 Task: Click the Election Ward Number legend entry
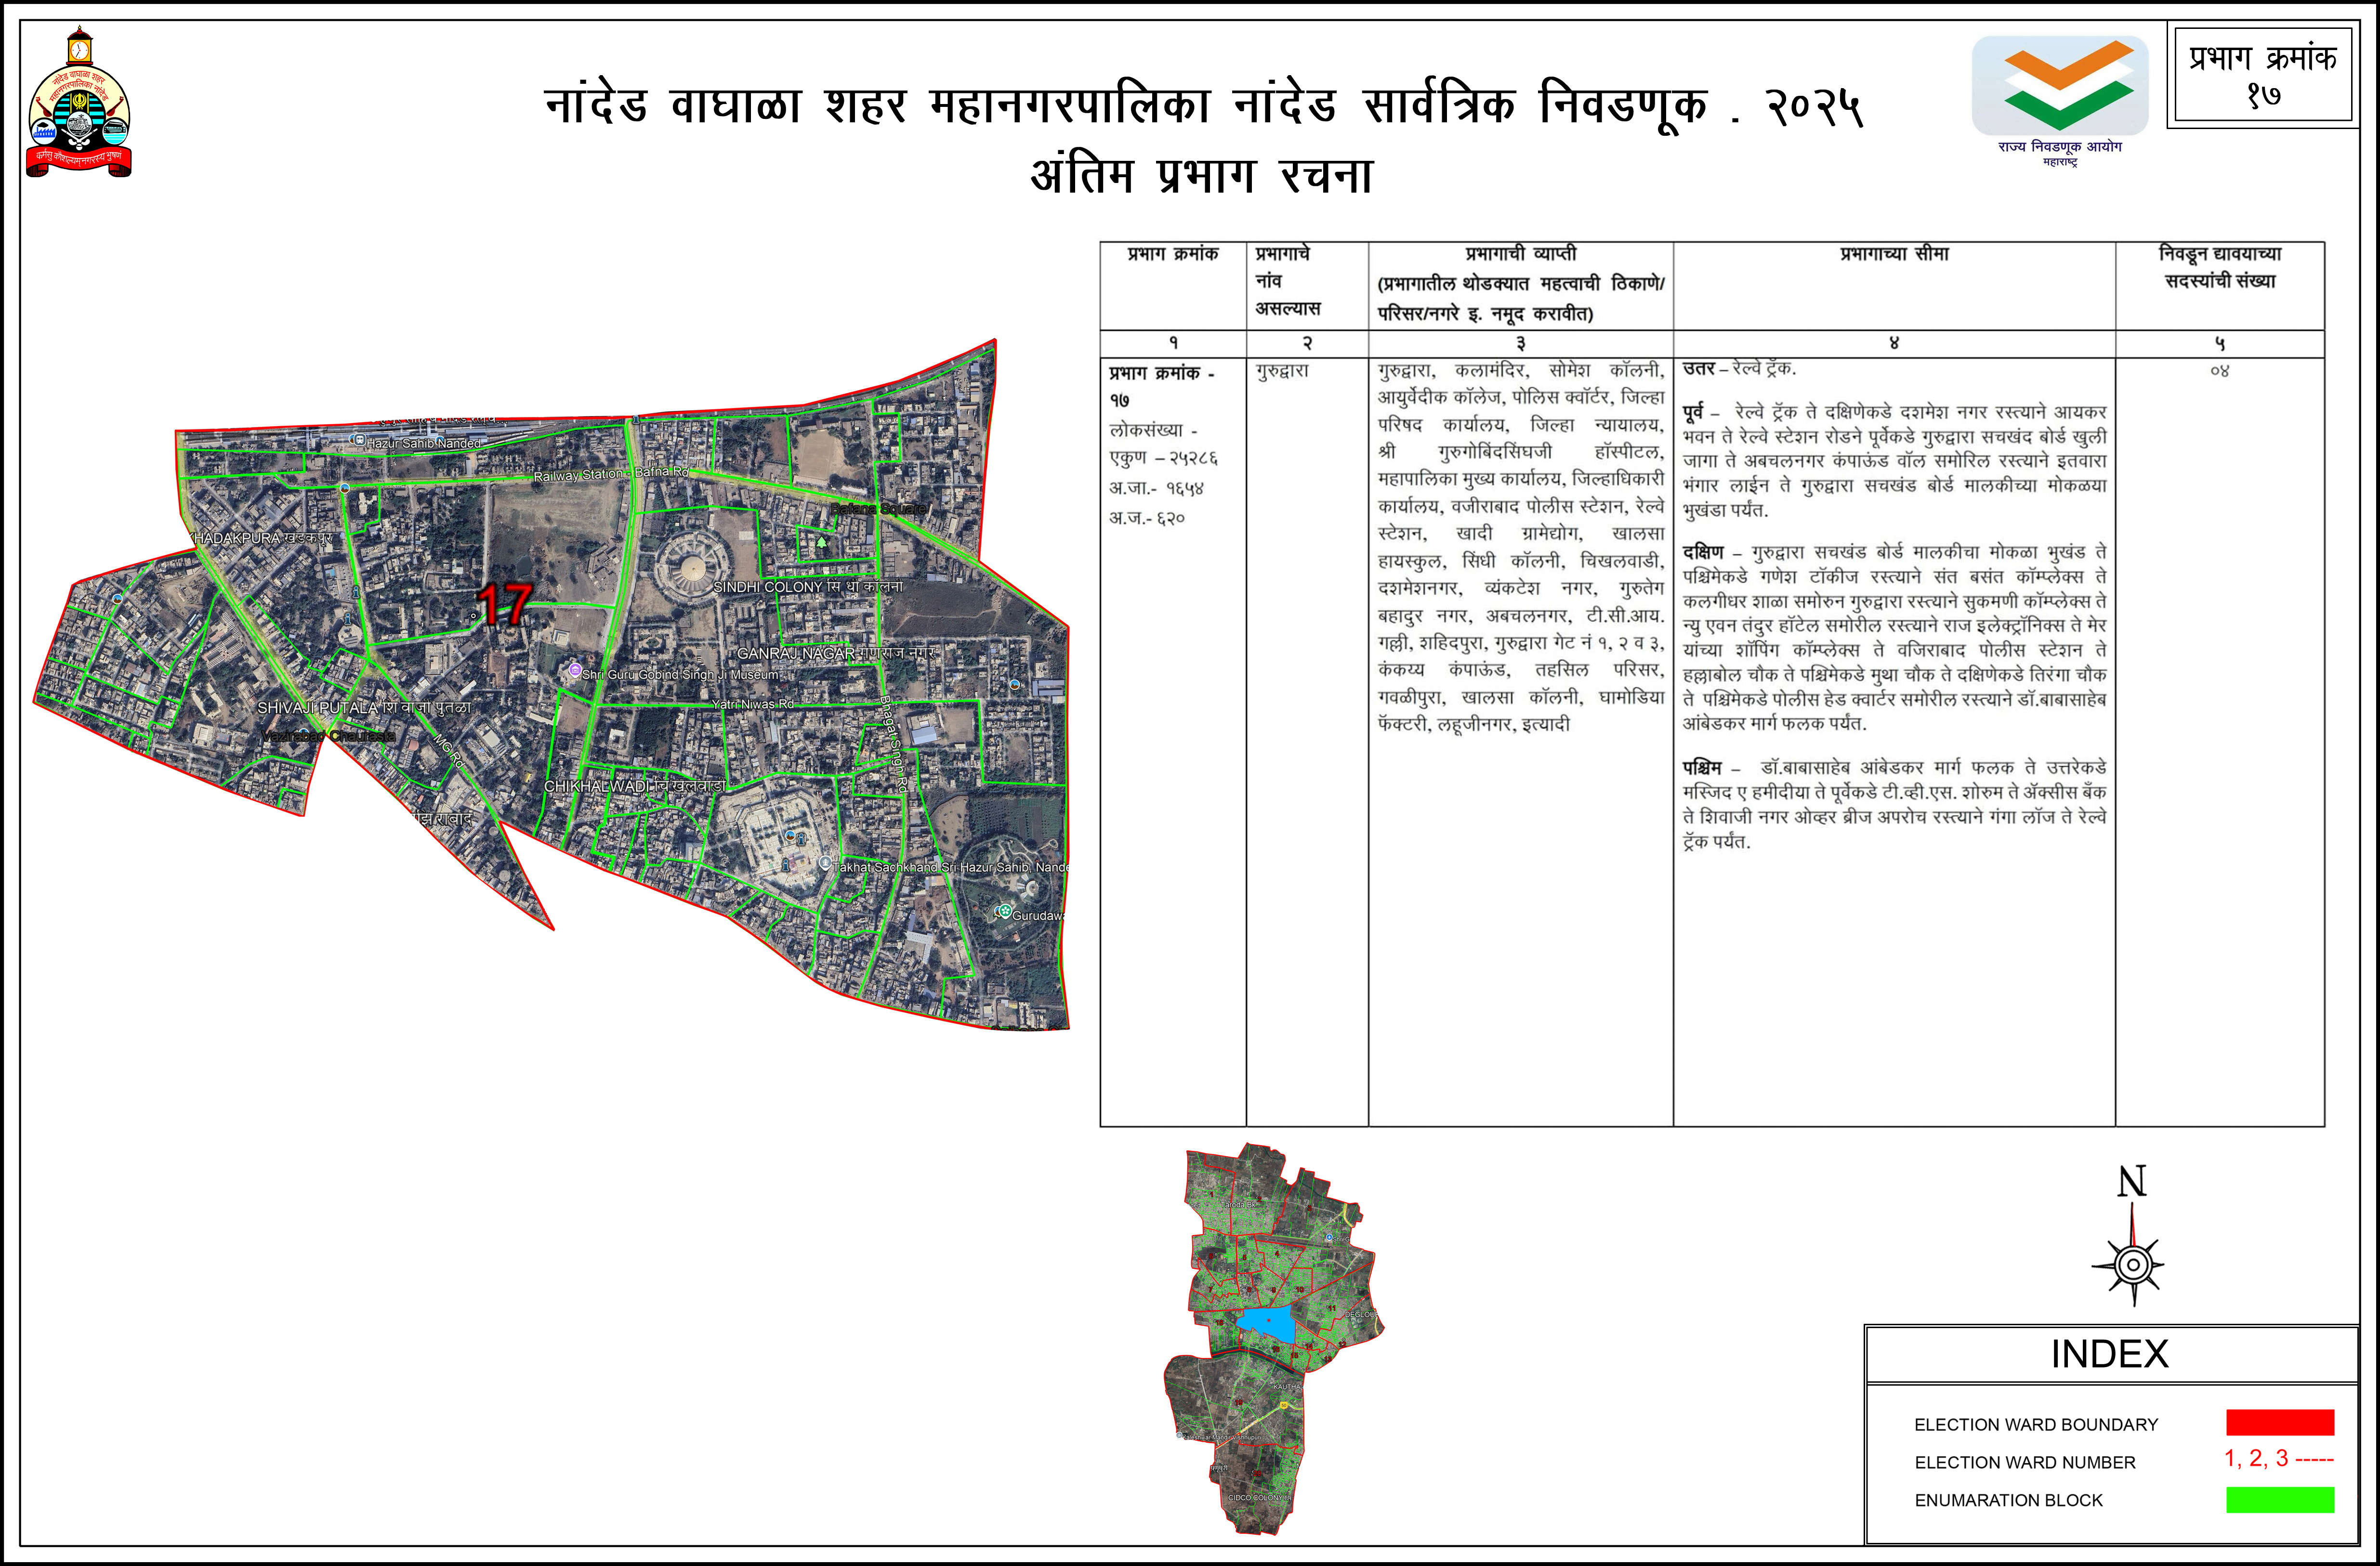pos(2024,1462)
